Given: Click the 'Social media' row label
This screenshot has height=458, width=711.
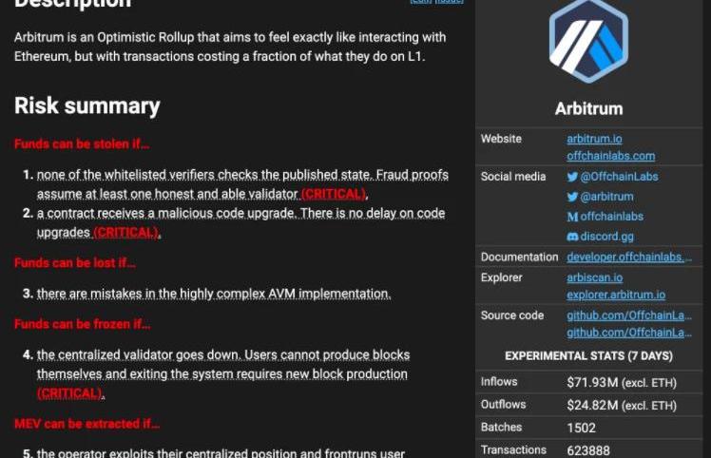Looking at the screenshot, I should point(513,177).
